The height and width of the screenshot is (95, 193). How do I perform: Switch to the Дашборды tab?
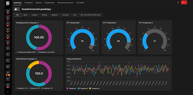point(18,3)
